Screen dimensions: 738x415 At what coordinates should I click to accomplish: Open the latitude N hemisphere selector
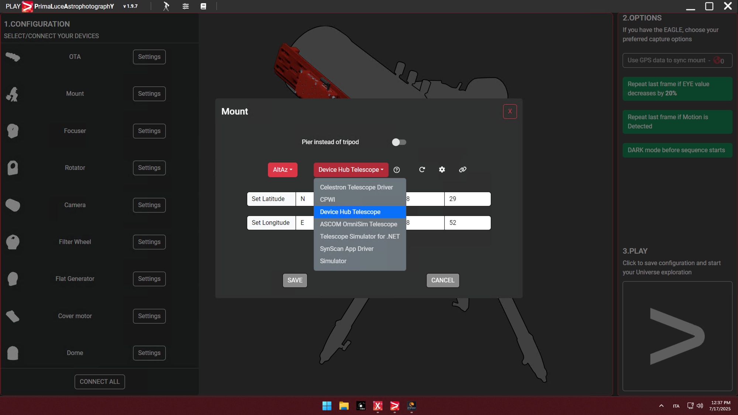point(304,199)
